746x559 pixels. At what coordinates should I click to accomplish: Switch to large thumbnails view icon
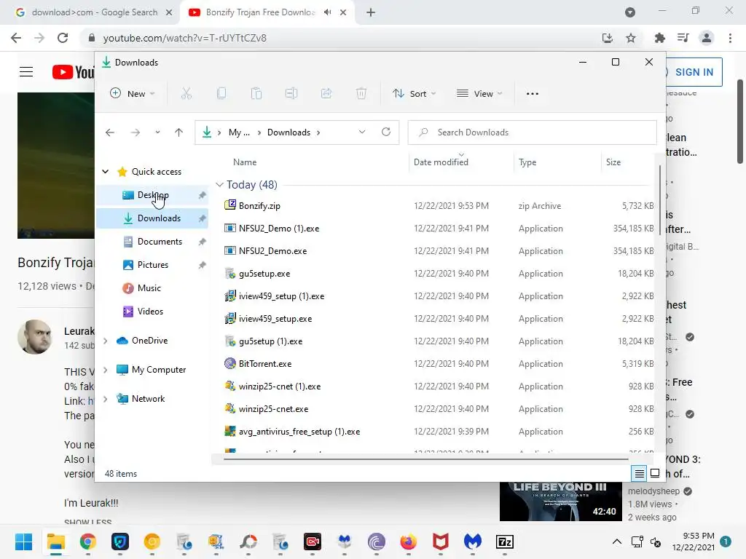[x=655, y=473]
